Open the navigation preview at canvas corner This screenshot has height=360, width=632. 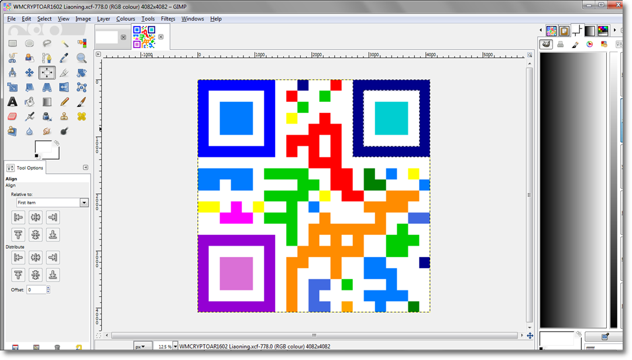(530, 335)
